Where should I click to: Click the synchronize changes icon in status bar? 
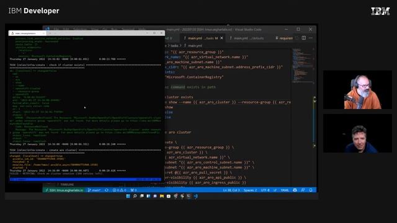click(107, 190)
